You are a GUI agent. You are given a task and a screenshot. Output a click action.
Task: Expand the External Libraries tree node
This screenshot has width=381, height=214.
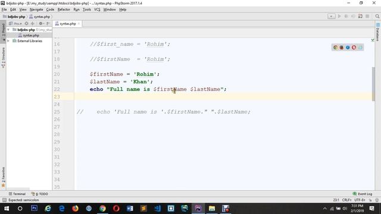pos(8,41)
